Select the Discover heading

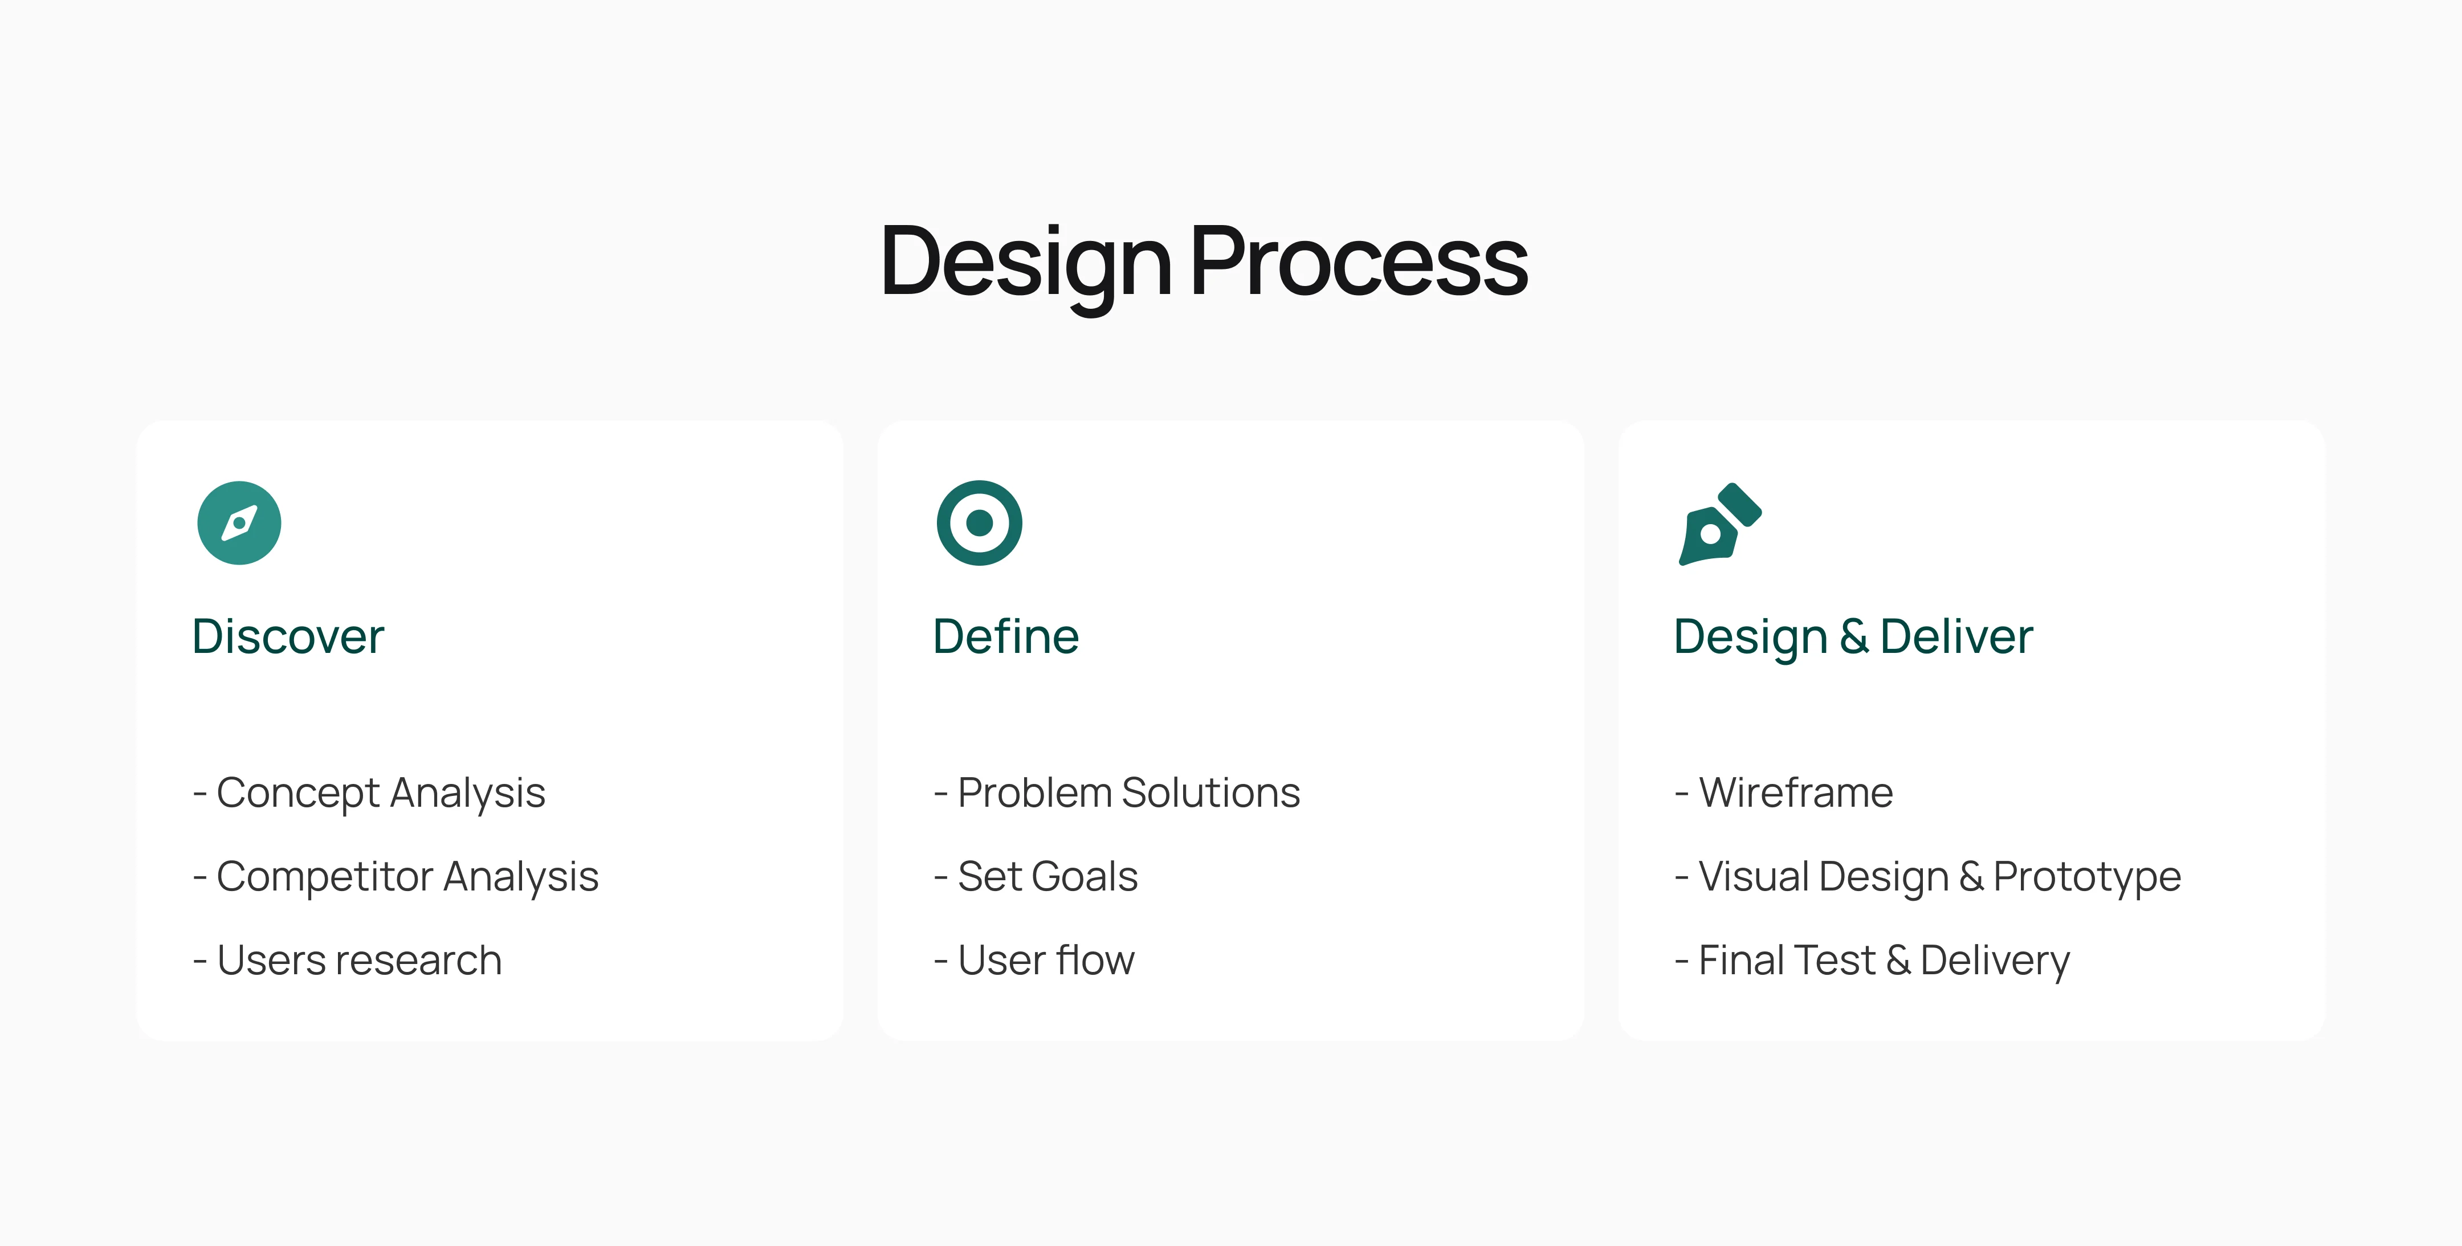tap(288, 636)
